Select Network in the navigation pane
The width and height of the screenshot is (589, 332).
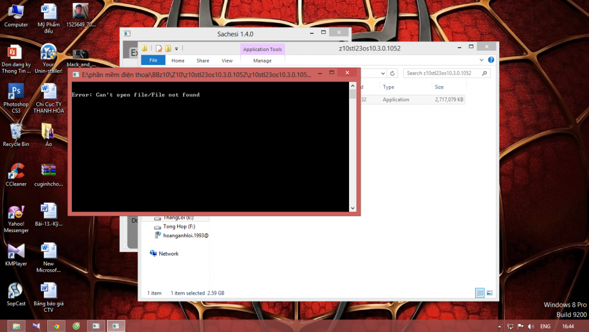pos(168,253)
